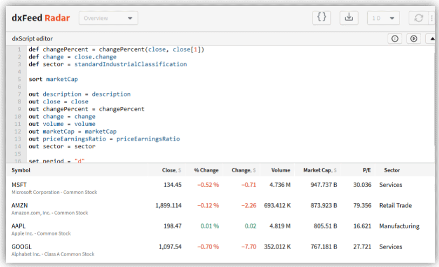Sort by % Change column header

click(x=206, y=170)
